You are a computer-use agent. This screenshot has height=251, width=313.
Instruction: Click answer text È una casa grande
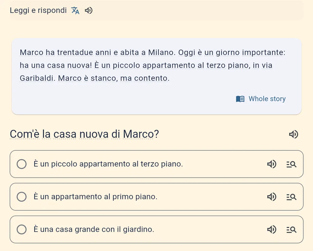[94, 229]
